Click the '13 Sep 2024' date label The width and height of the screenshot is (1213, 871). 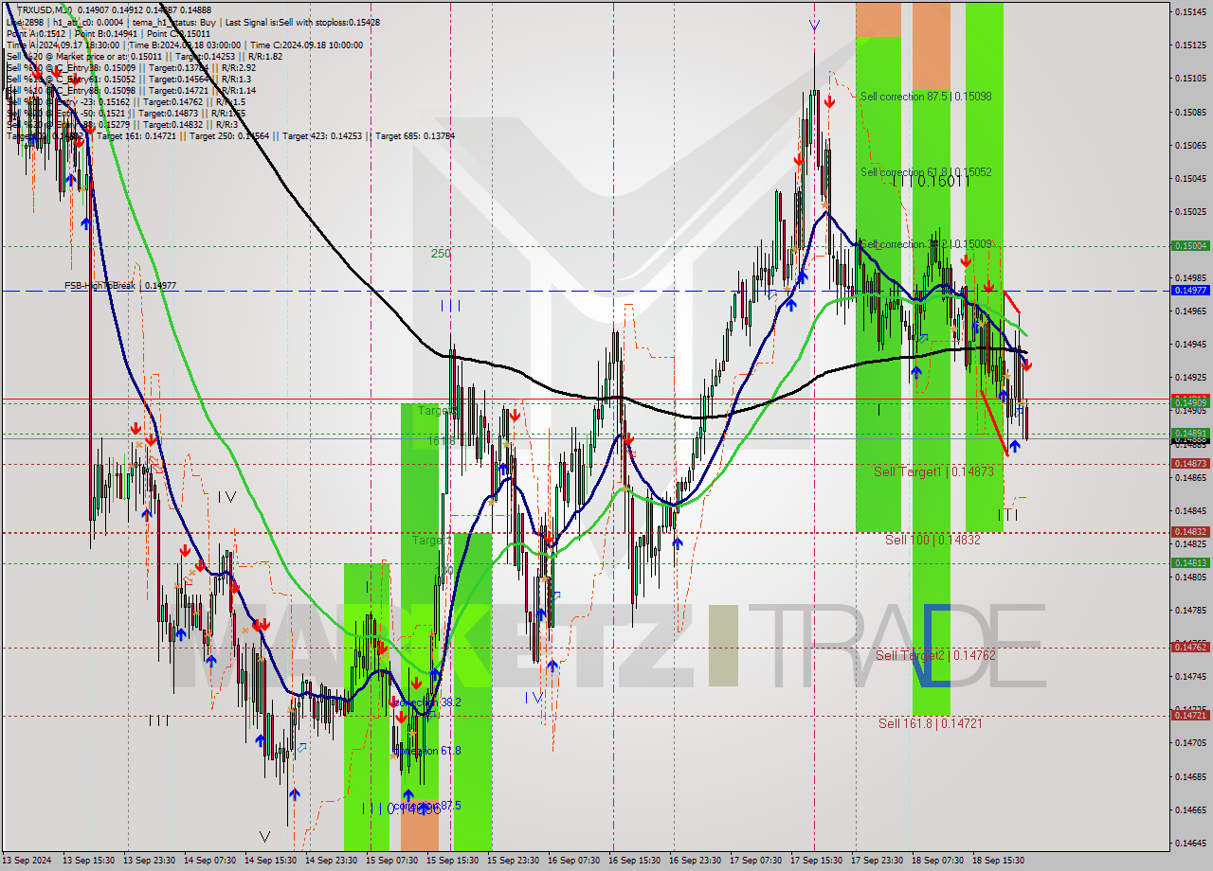27,861
